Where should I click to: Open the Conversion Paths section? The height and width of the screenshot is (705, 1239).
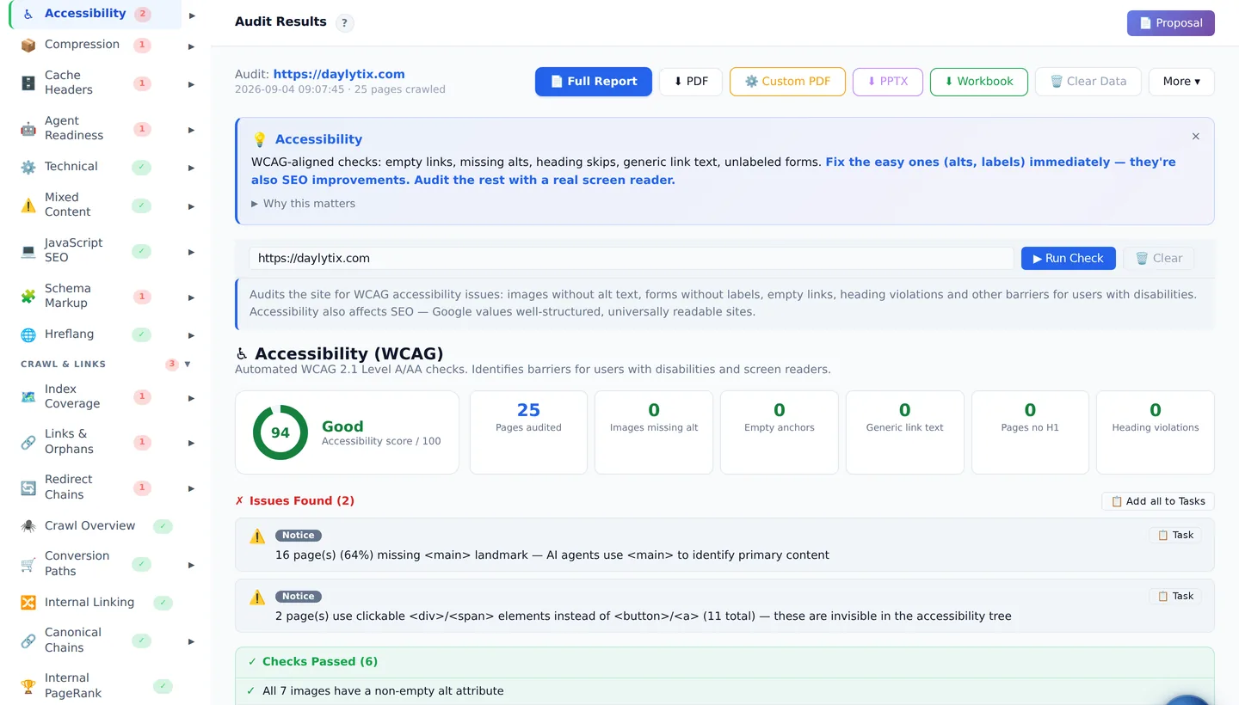(77, 564)
